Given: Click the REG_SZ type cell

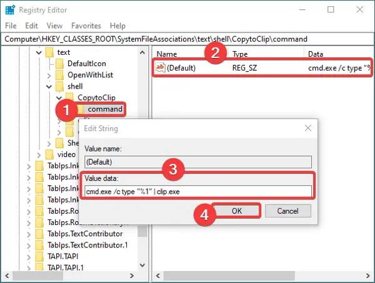Looking at the screenshot, I should 244,68.
